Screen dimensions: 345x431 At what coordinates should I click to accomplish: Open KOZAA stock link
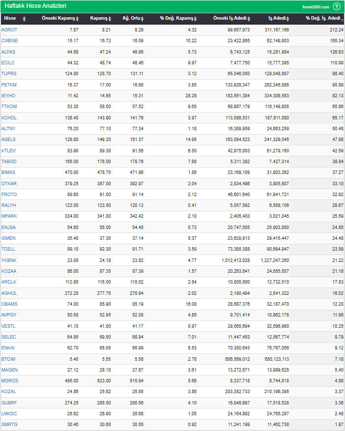pos(9,271)
